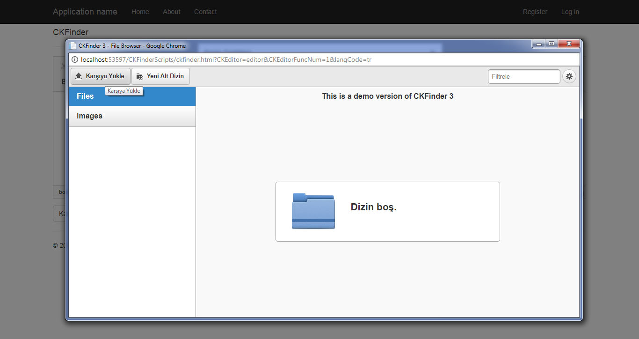This screenshot has width=639, height=339.
Task: Click the site info icon before localhost
Action: click(x=74, y=59)
